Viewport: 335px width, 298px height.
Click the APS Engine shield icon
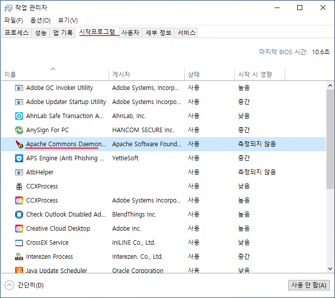[19, 158]
